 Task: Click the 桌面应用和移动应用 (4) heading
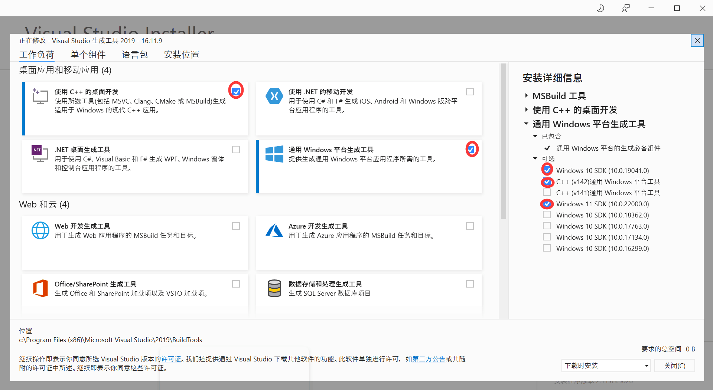65,70
